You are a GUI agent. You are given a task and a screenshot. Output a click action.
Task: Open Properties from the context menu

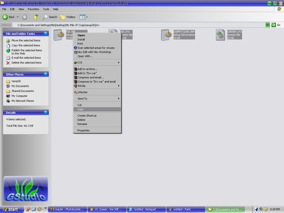click(97, 130)
